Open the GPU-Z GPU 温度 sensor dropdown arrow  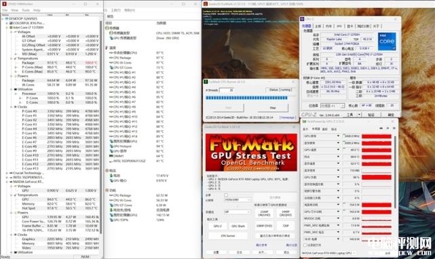(338, 150)
